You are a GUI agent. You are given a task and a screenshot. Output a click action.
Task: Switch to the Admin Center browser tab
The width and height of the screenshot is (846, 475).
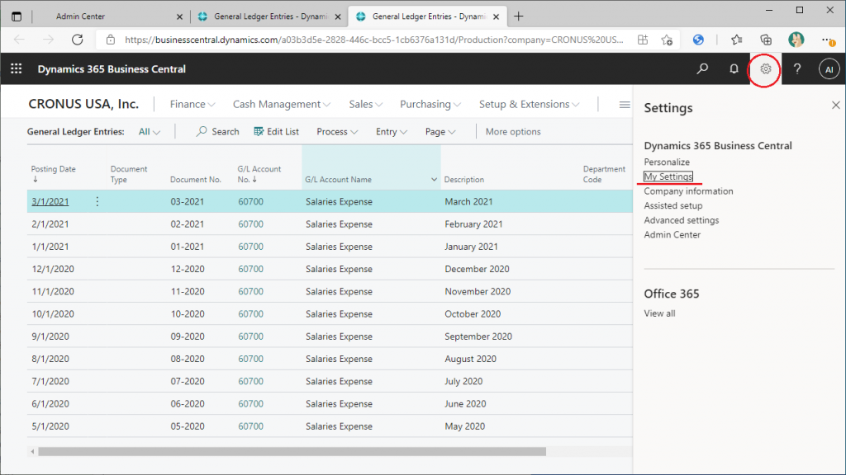point(92,16)
